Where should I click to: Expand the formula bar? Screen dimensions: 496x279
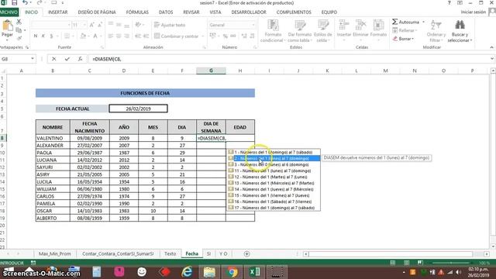492,59
